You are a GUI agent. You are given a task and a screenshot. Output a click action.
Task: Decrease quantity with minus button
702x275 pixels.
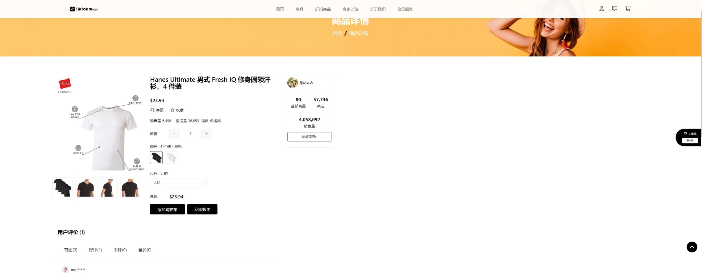coord(174,134)
